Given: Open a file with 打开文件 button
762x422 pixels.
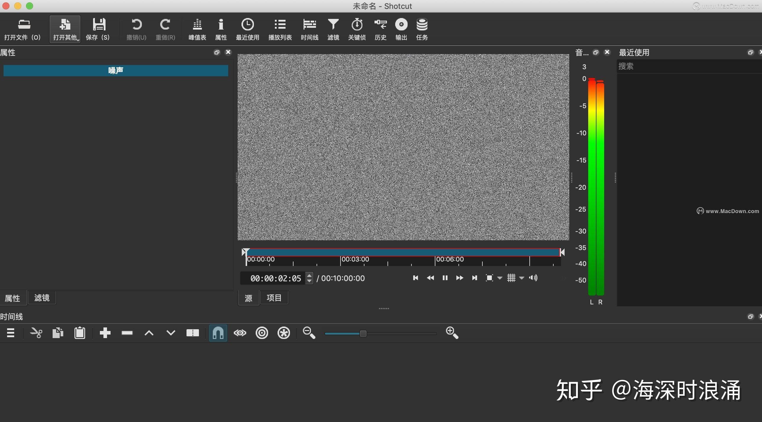Looking at the screenshot, I should [22, 29].
